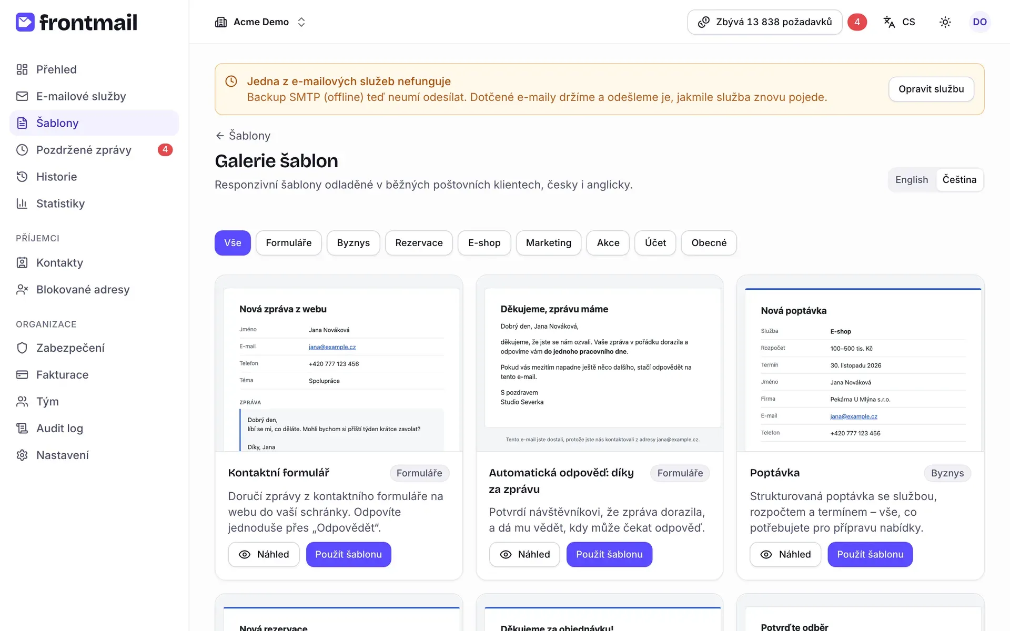Click the Nastavení gear icon
The height and width of the screenshot is (631, 1010).
[x=22, y=455]
